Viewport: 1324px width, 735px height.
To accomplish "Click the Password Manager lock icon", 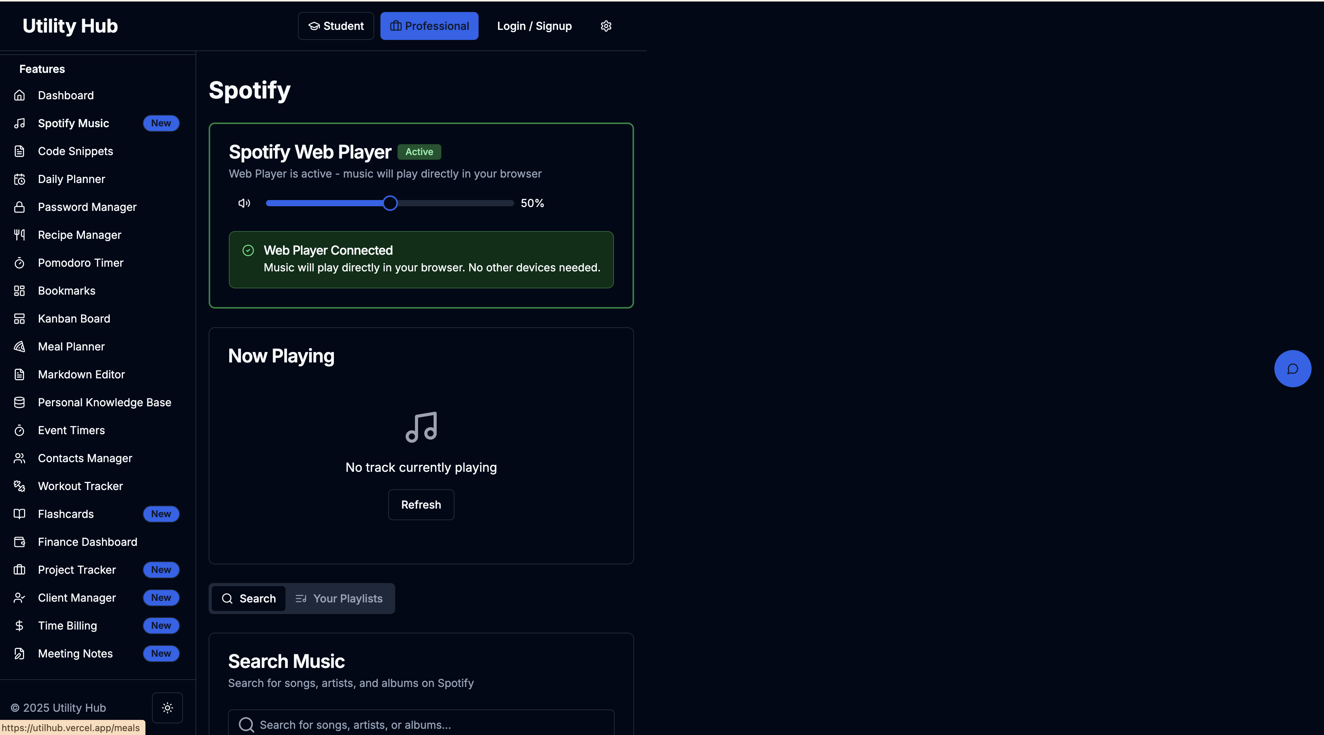I will [19, 207].
